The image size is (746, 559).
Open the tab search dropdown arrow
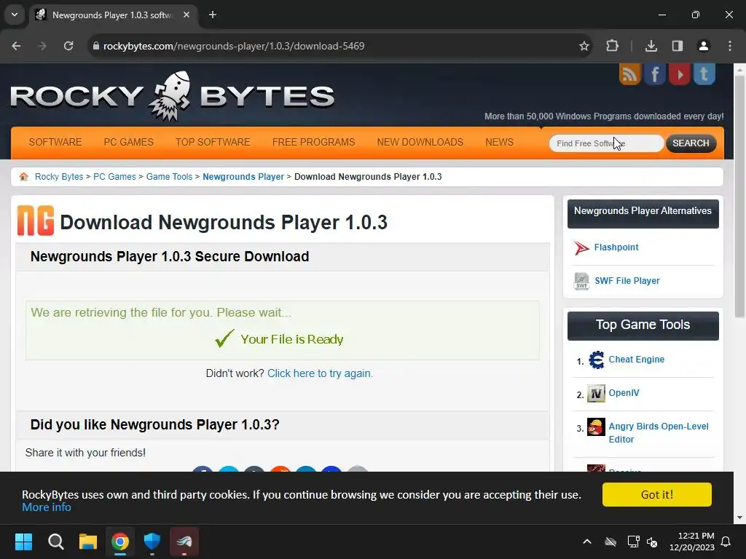(x=15, y=15)
